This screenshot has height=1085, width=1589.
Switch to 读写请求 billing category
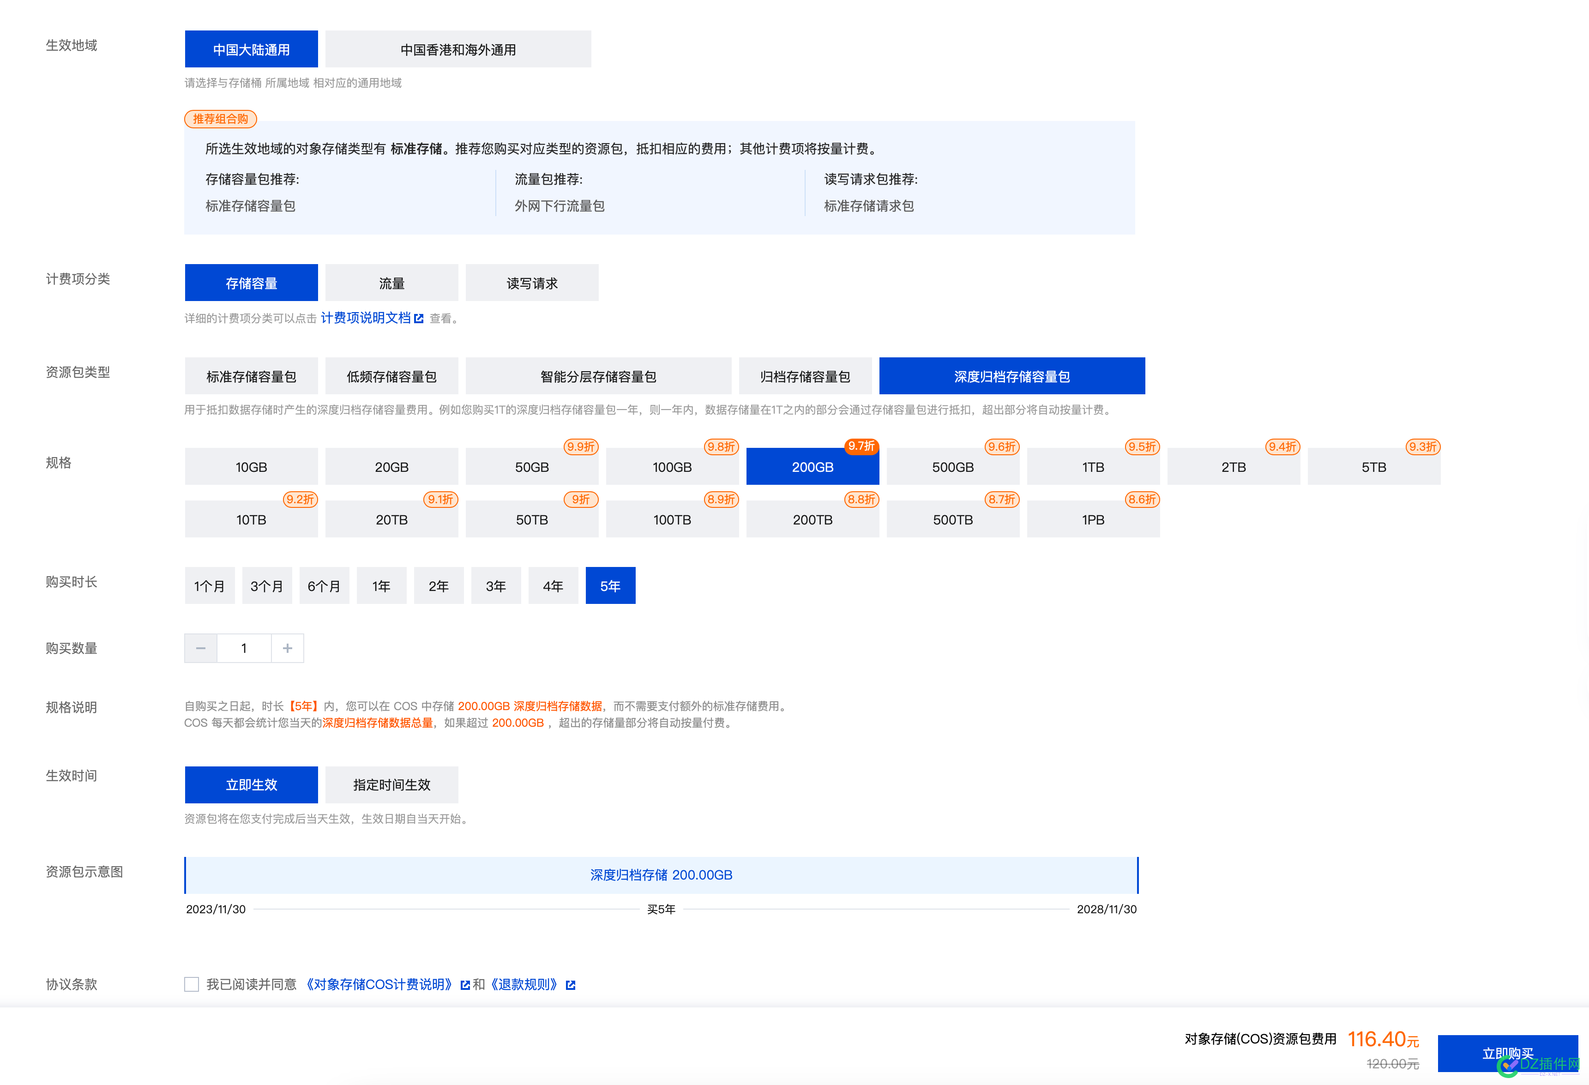532,283
